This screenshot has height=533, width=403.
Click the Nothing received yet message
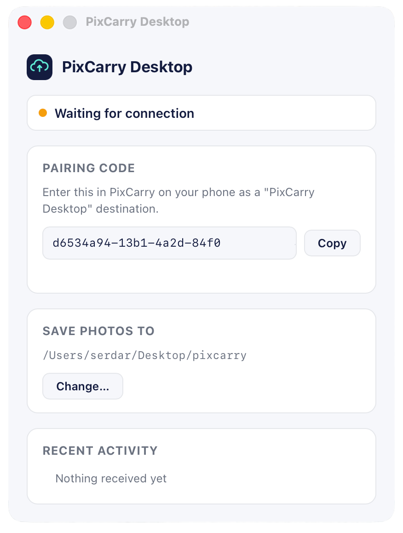[111, 478]
